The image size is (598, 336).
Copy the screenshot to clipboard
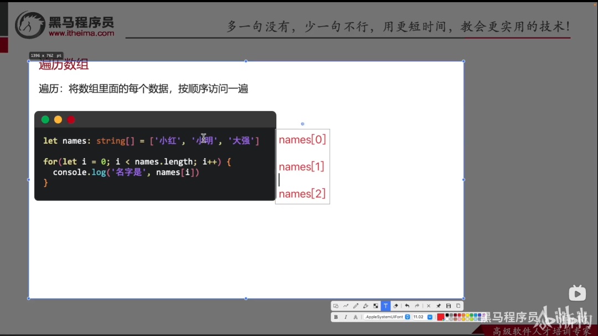458,306
